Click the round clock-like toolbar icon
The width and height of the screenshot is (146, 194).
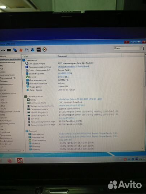(44, 49)
